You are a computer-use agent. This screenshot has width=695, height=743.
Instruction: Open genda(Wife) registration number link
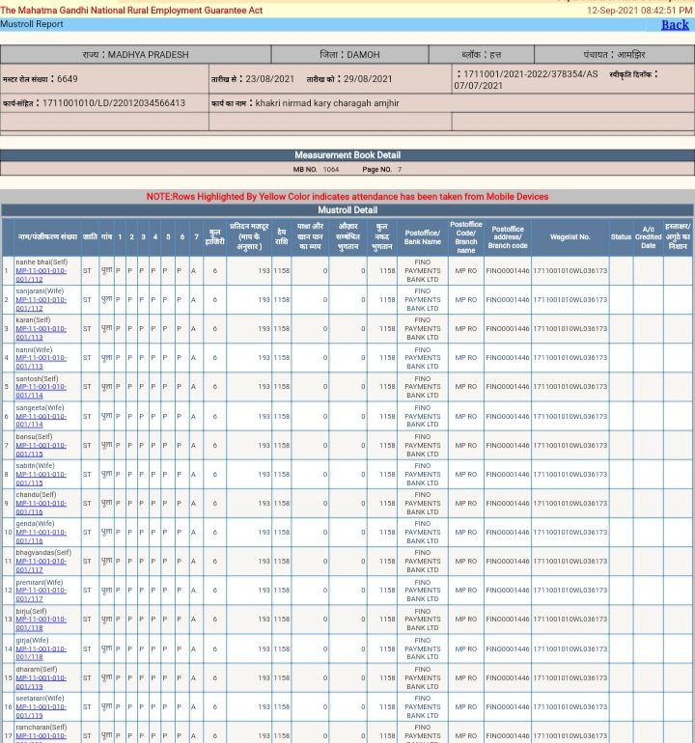[x=41, y=537]
